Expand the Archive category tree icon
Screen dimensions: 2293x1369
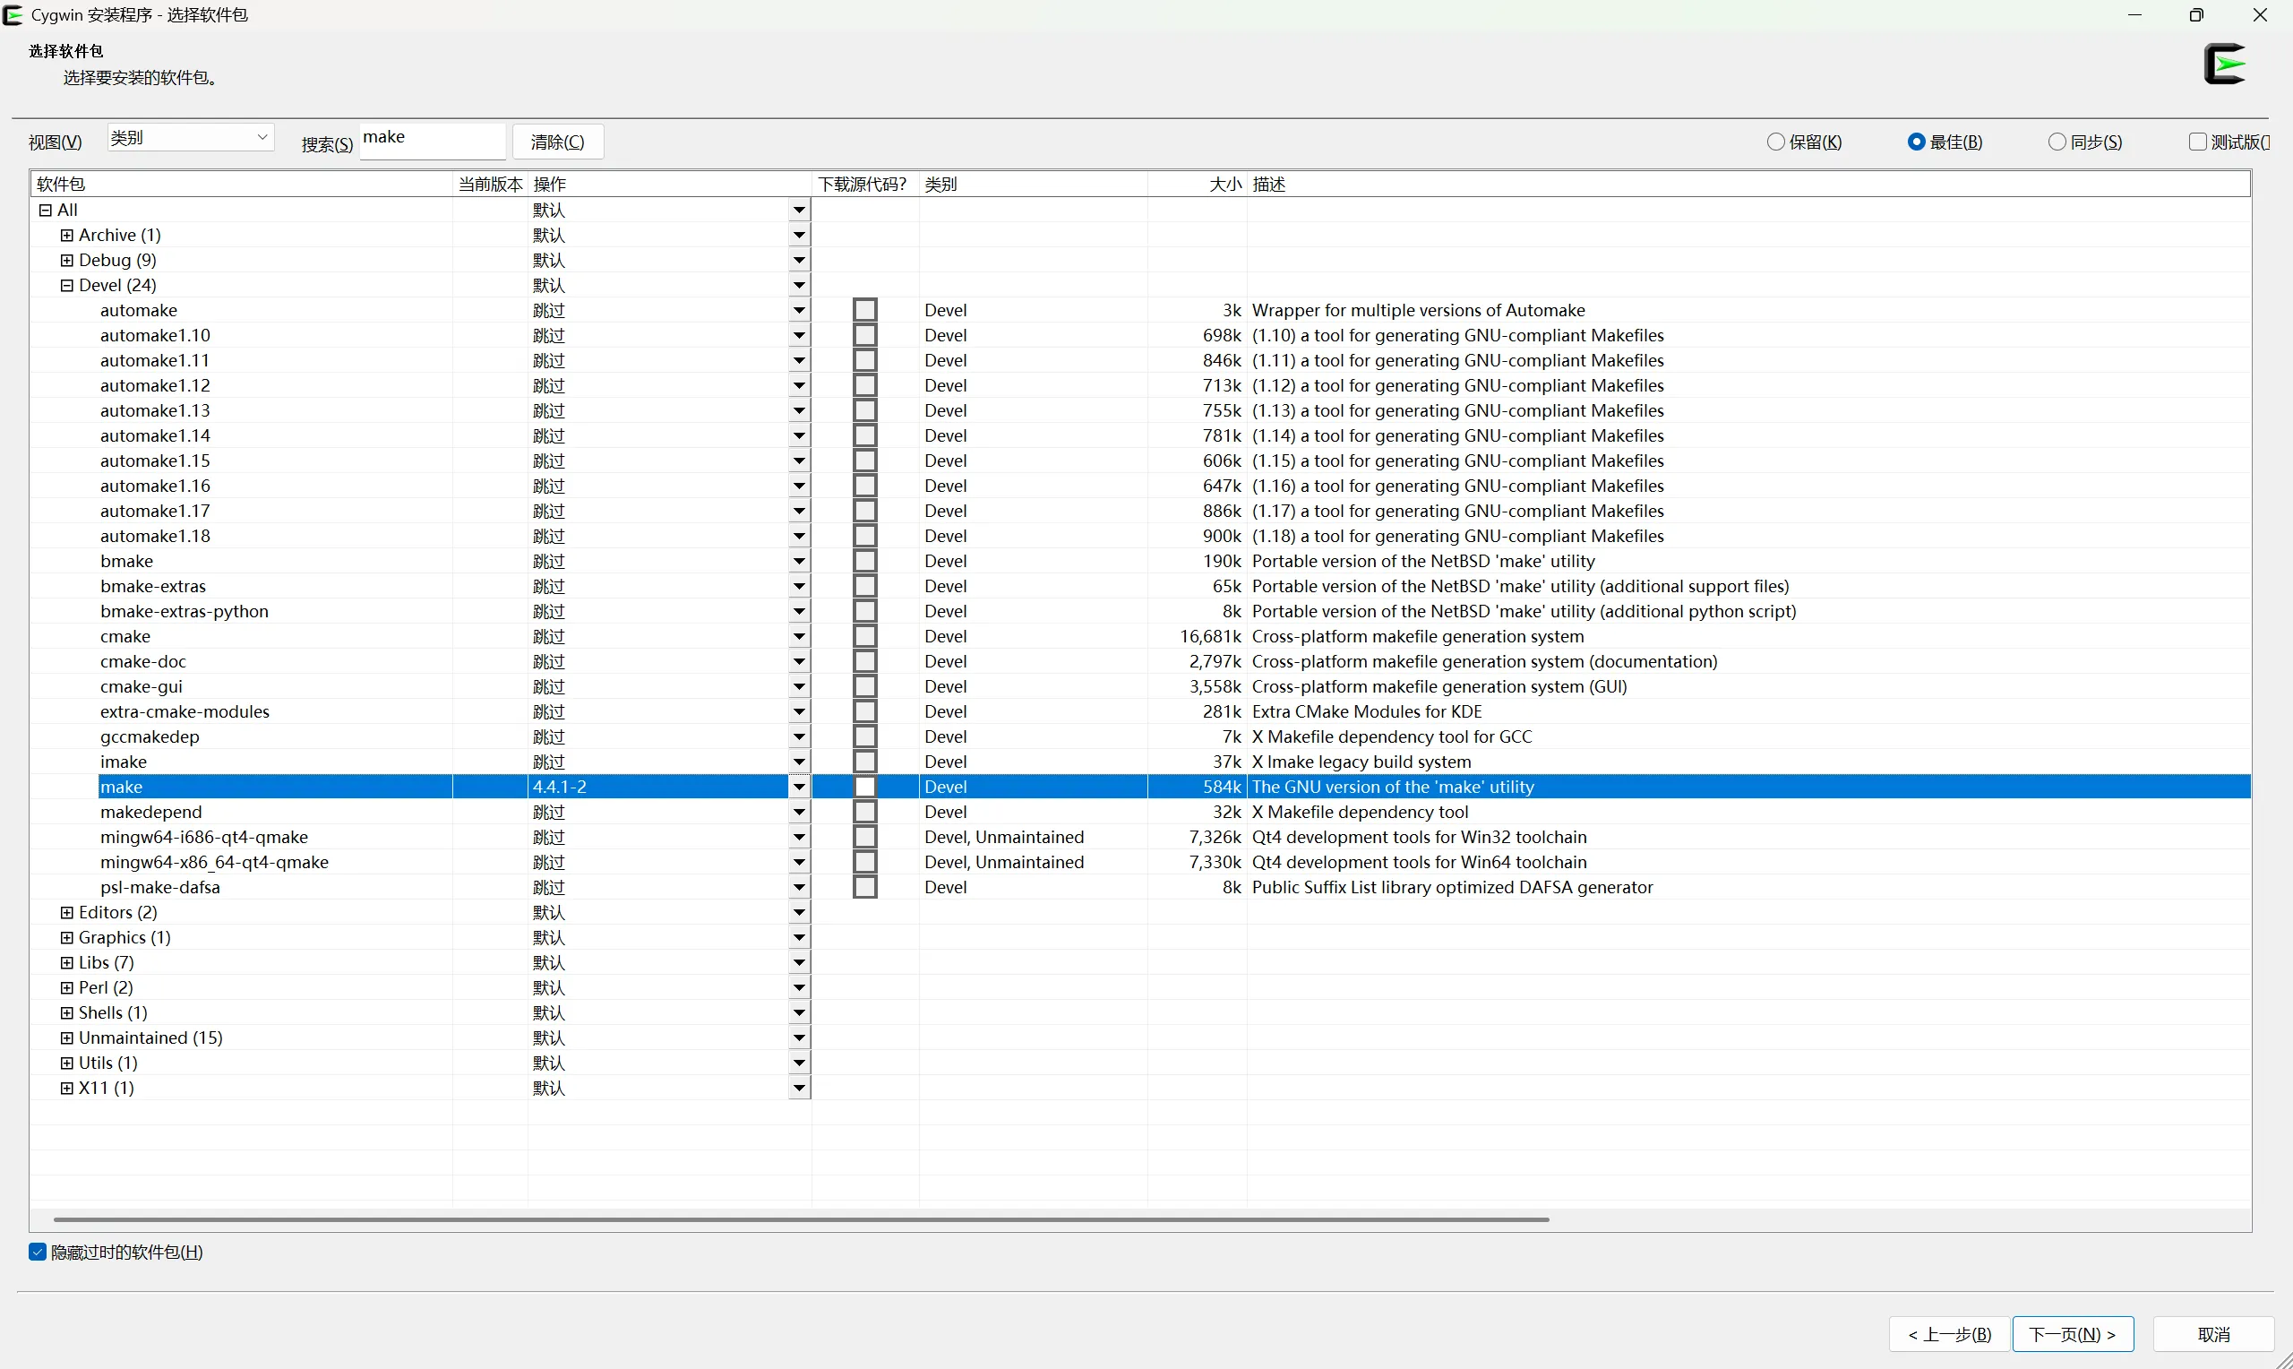click(66, 236)
